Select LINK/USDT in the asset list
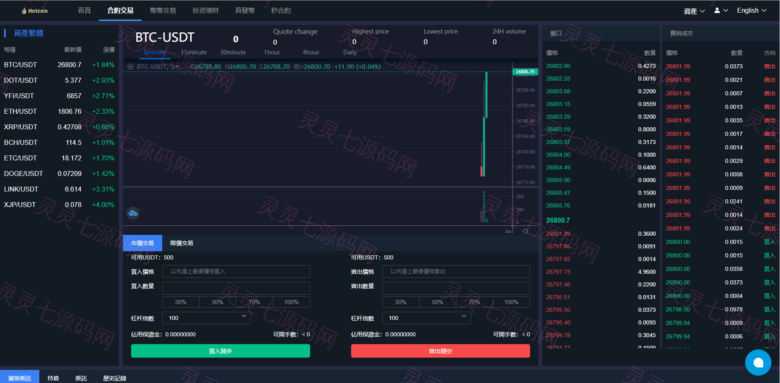The width and height of the screenshot is (780, 383). [59, 189]
